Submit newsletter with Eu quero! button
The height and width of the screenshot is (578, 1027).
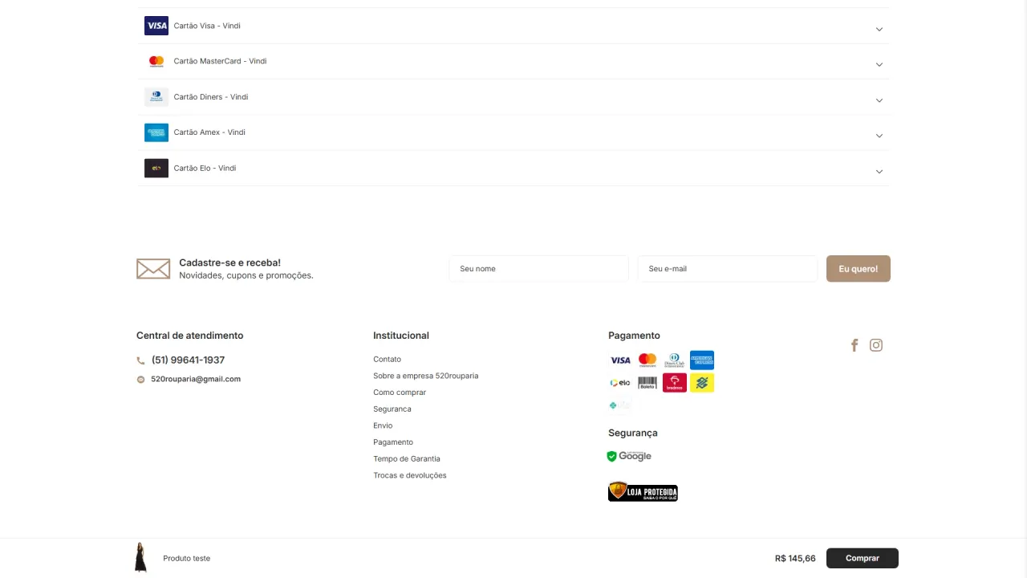point(859,269)
